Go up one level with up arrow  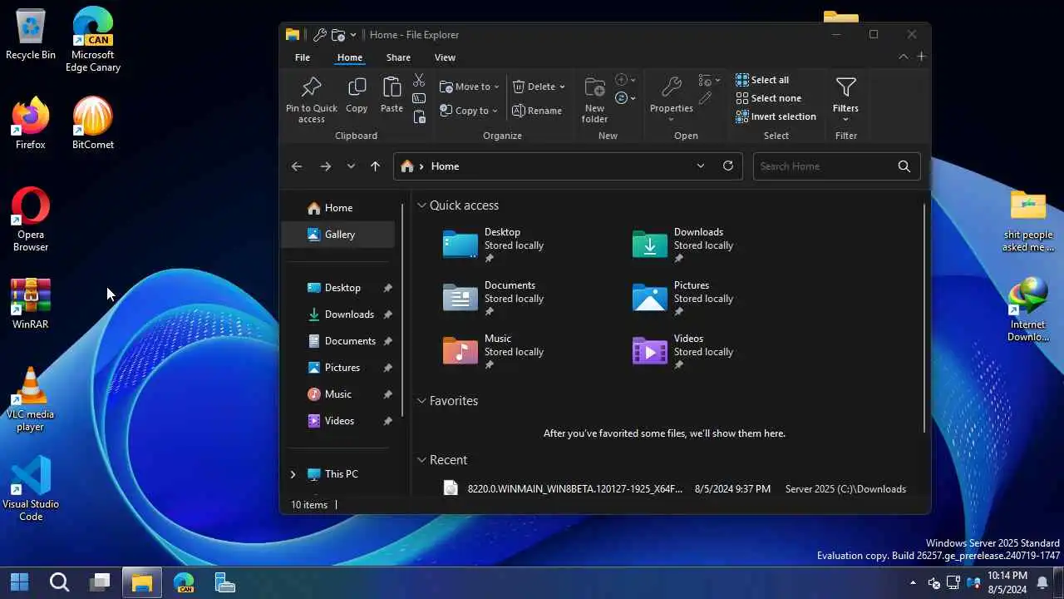click(x=375, y=166)
